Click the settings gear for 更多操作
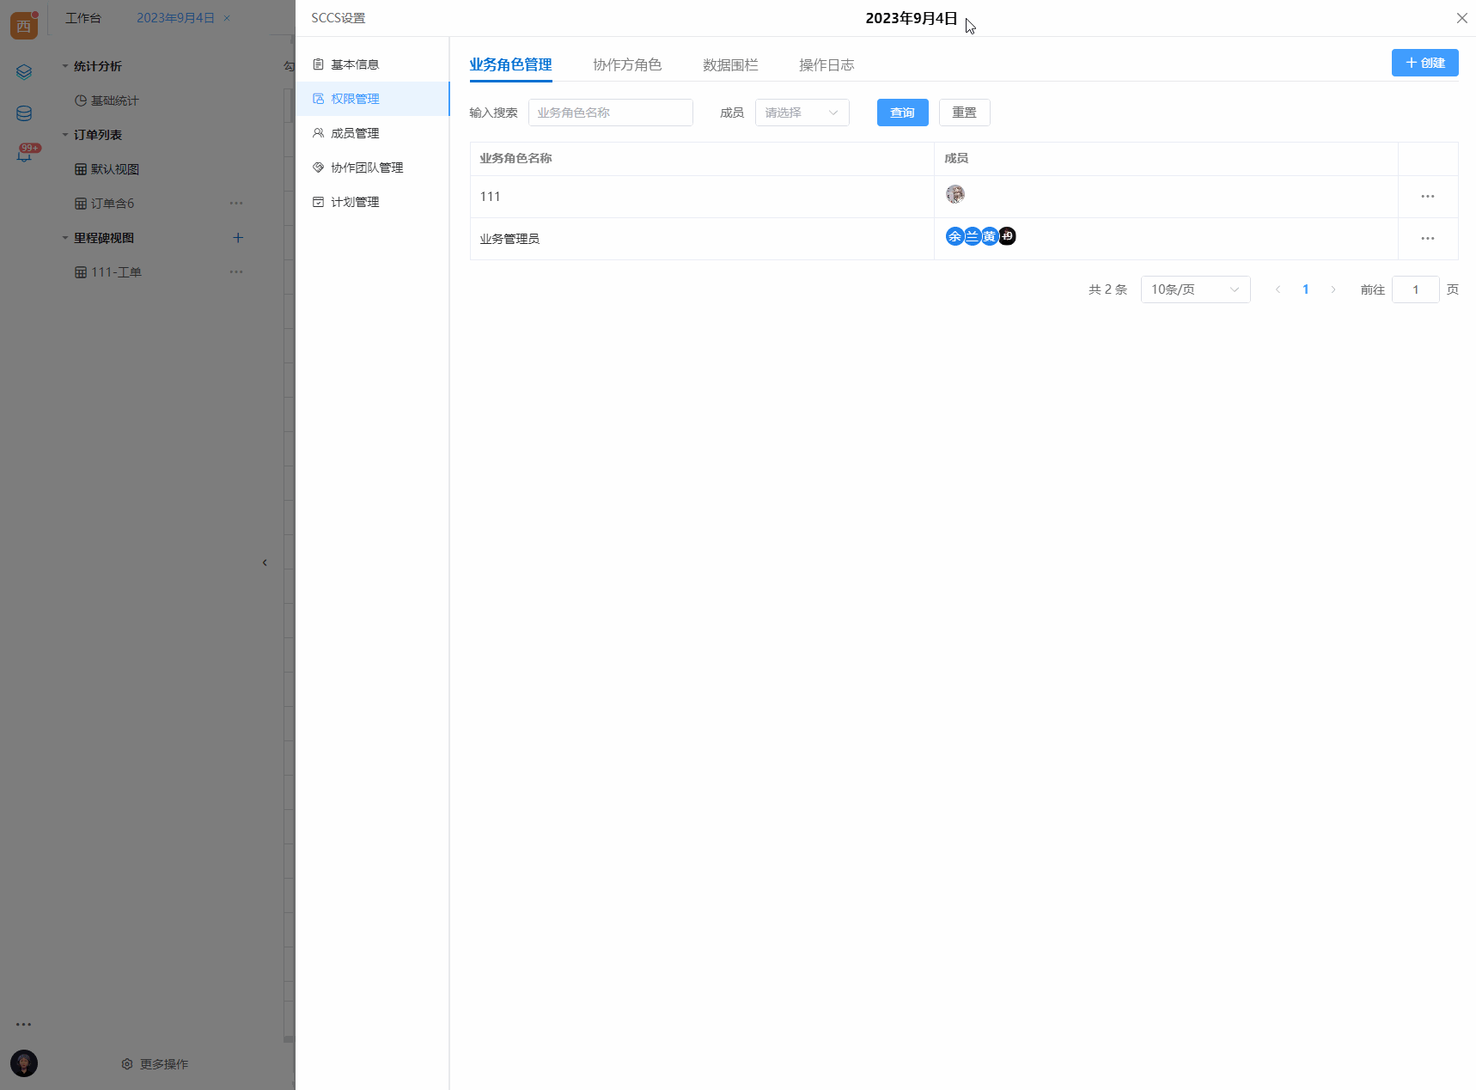Image resolution: width=1476 pixels, height=1090 pixels. click(127, 1064)
